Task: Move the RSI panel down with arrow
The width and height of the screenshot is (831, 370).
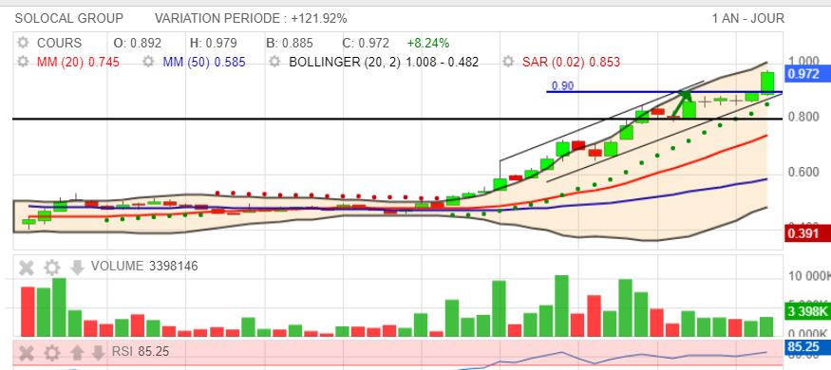Action: [x=98, y=352]
